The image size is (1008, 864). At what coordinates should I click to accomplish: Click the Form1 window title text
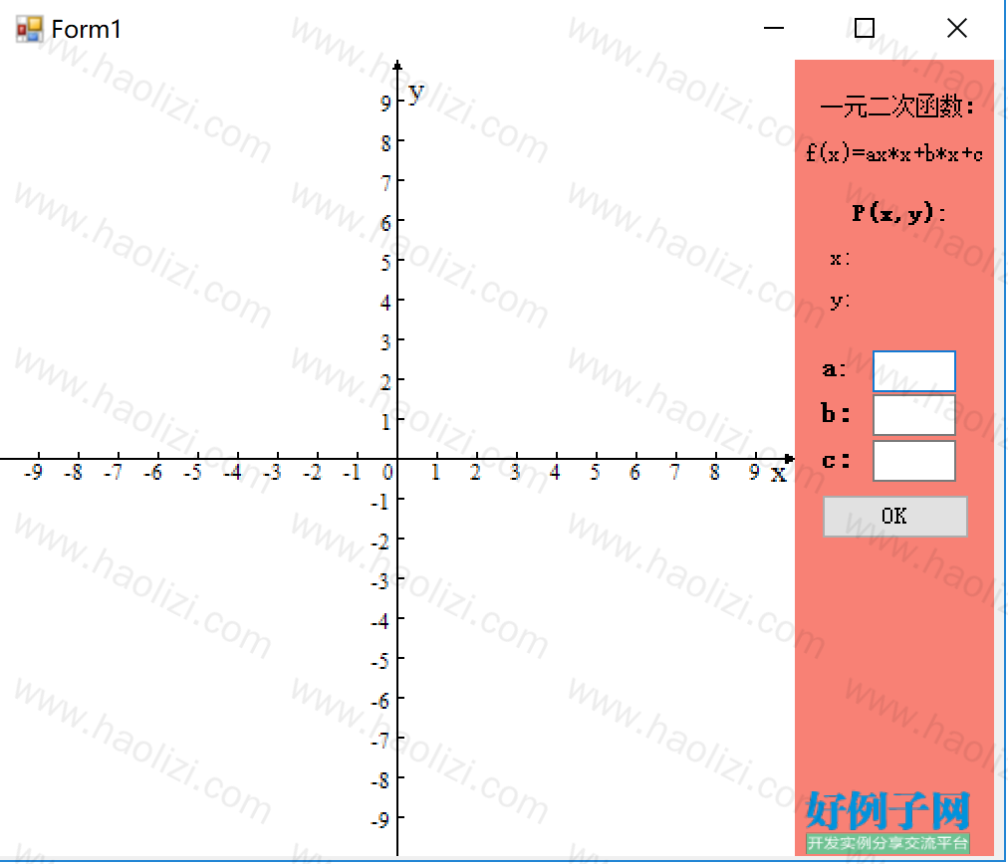[x=86, y=30]
